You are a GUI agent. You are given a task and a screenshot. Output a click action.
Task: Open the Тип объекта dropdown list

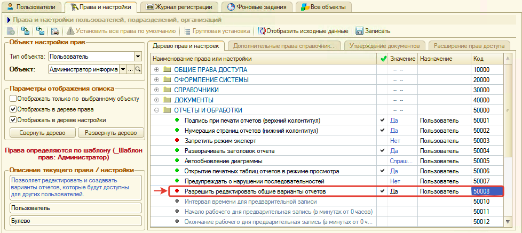[137, 56]
